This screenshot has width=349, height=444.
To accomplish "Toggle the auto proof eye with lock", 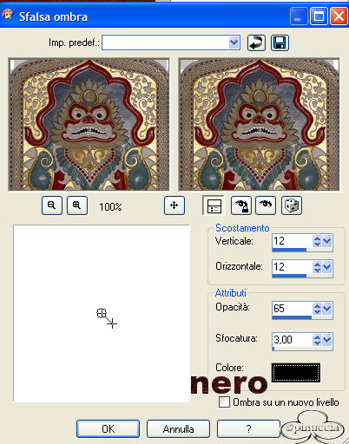I will pos(240,206).
